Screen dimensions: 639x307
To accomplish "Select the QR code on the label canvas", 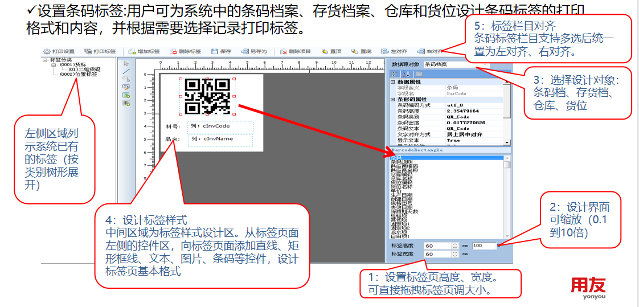I will tap(207, 96).
